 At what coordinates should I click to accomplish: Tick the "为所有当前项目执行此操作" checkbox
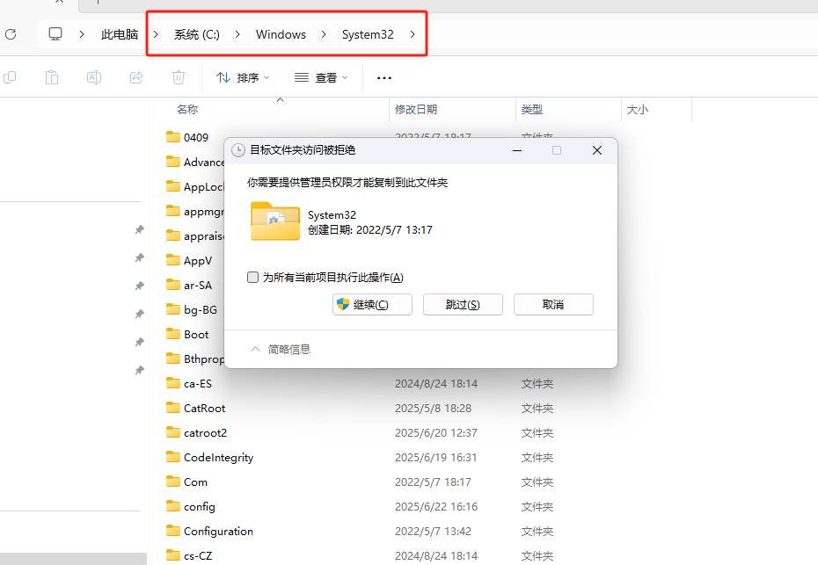coord(252,278)
